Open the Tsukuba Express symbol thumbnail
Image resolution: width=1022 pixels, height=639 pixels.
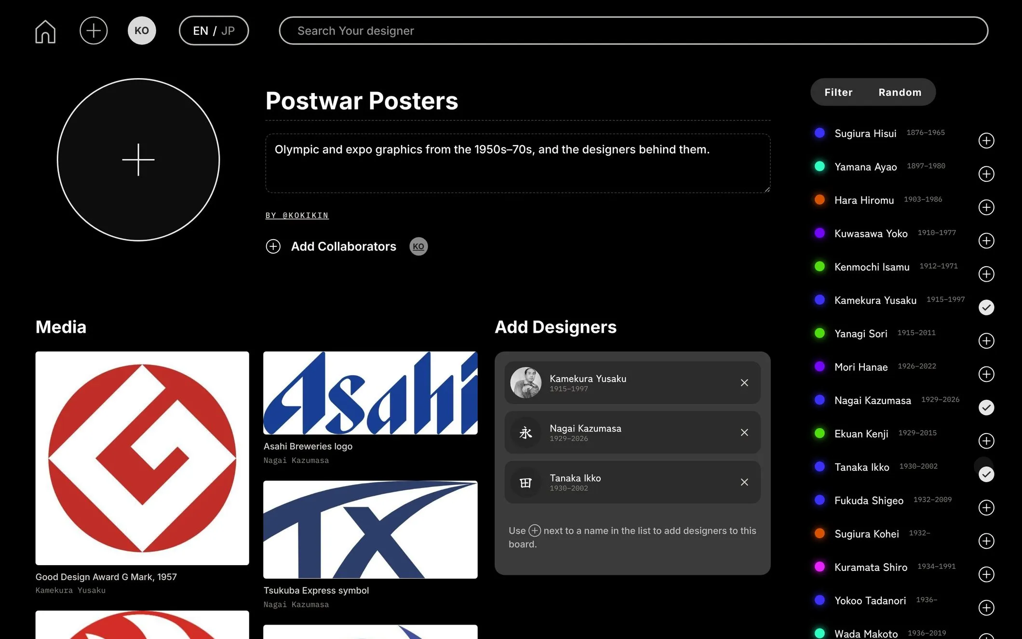coord(370,530)
